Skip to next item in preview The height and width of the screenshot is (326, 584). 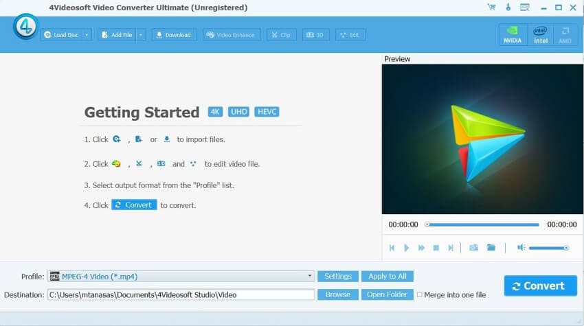point(451,248)
